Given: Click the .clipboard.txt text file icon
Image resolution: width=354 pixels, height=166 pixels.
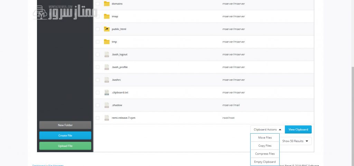Looking at the screenshot, I should tap(107, 92).
